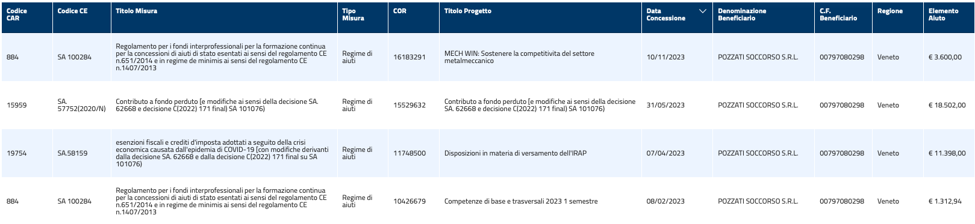This screenshot has height=224, width=975.
Task: Click the COR 10426679 cell
Action: [x=410, y=201]
